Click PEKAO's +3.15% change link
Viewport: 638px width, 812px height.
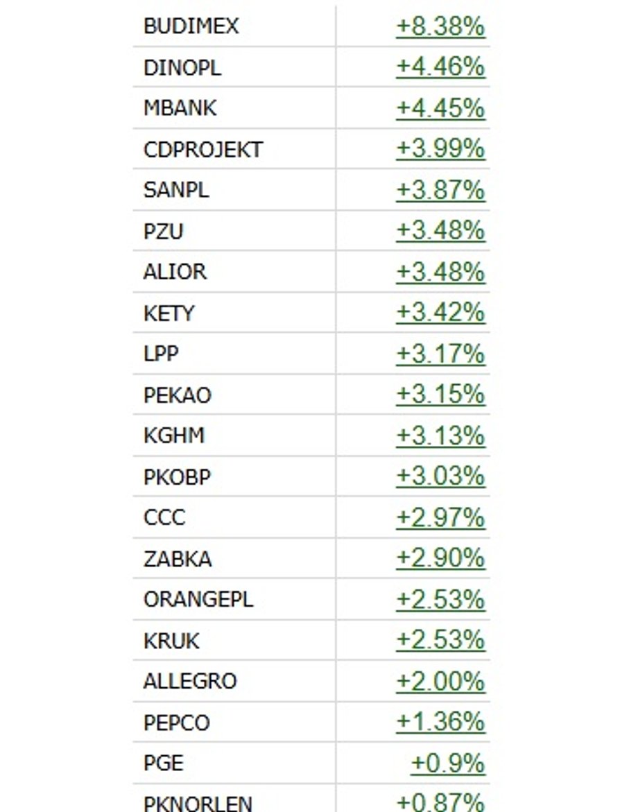(440, 394)
